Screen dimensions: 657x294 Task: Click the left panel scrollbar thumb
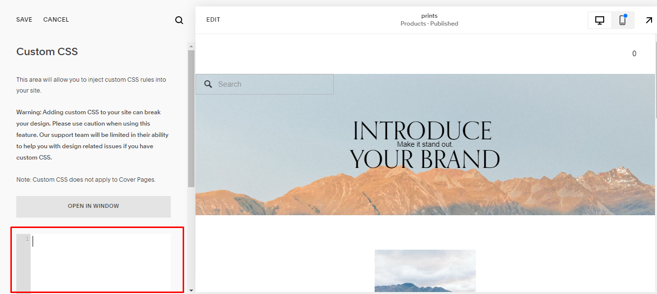[191, 119]
